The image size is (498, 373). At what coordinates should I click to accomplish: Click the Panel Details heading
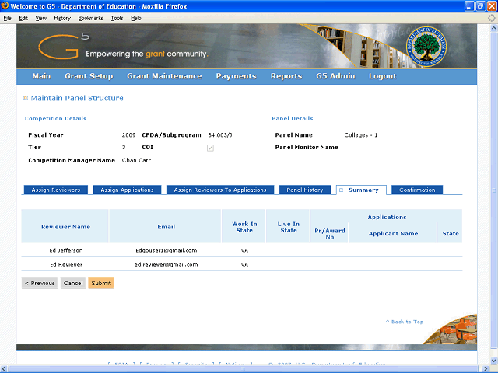(x=293, y=118)
